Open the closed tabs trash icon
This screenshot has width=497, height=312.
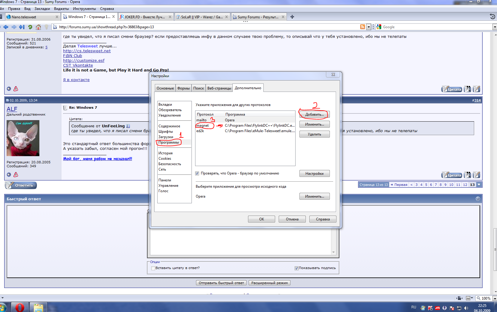tap(492, 17)
